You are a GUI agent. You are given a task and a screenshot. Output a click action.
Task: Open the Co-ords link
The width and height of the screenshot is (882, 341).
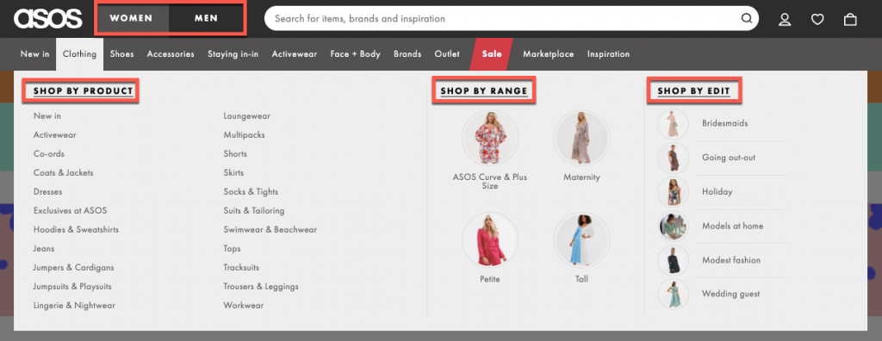pos(49,153)
